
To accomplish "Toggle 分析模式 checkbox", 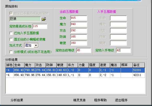I will pos(11,52).
